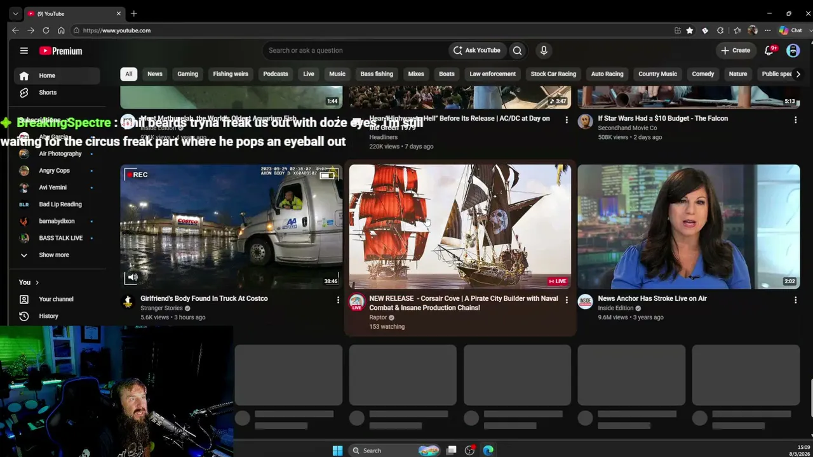Screen dimensions: 813x457
Task: Open the Edge profile picture
Action: pyautogui.click(x=753, y=30)
